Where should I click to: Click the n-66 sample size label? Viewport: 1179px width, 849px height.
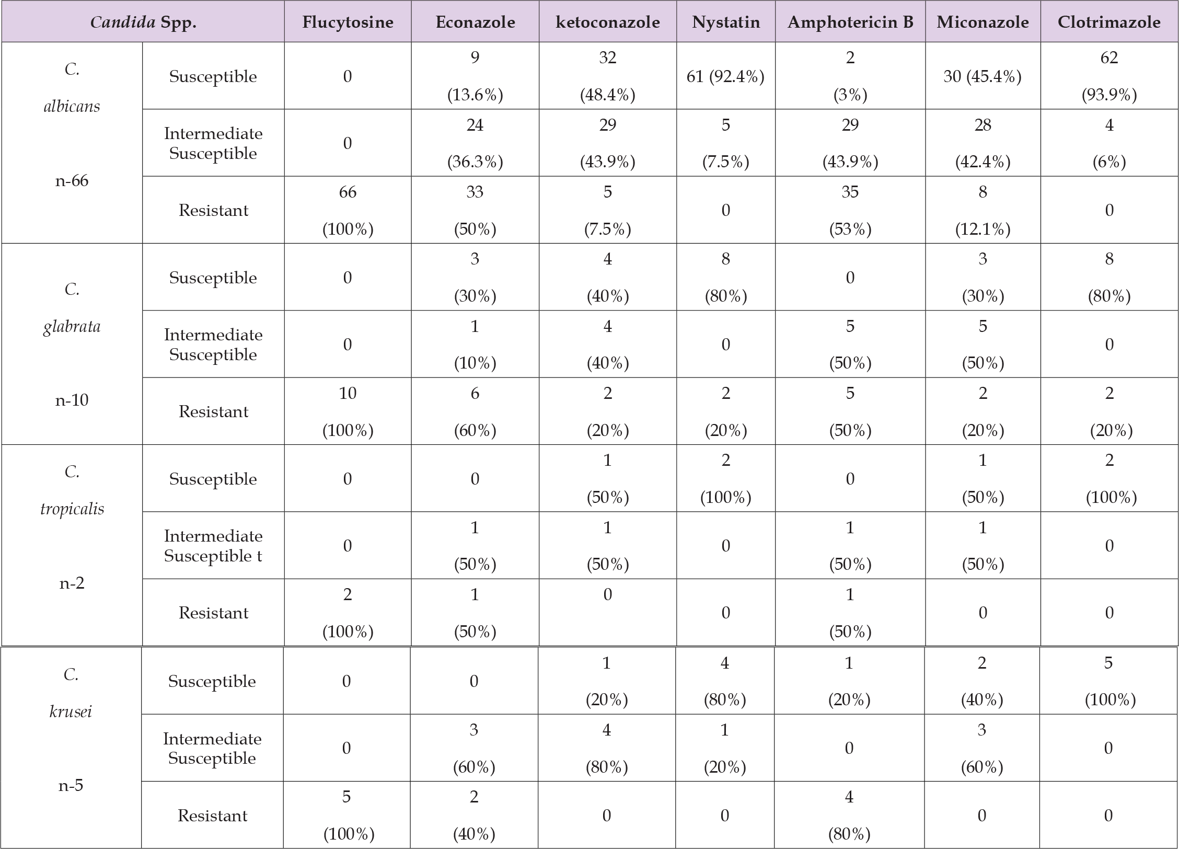pos(72,181)
